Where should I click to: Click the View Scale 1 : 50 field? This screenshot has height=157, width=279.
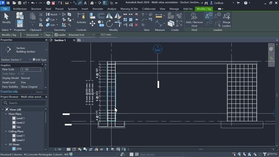tap(31, 69)
